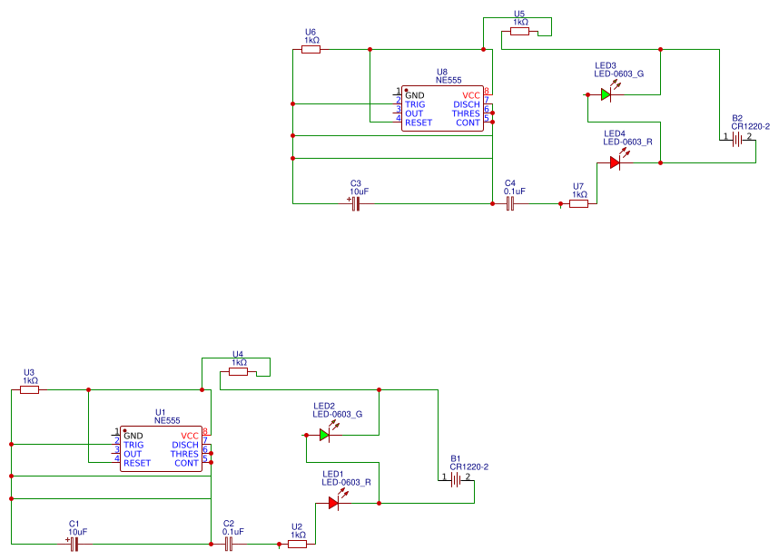Select the red LED4 diode symbol
Screen dimensions: 779x560
615,162
